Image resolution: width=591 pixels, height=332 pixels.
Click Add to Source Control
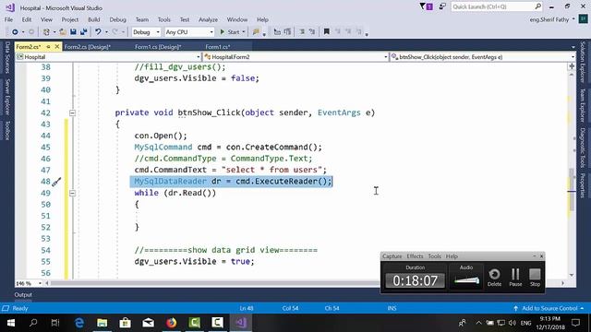[549, 308]
